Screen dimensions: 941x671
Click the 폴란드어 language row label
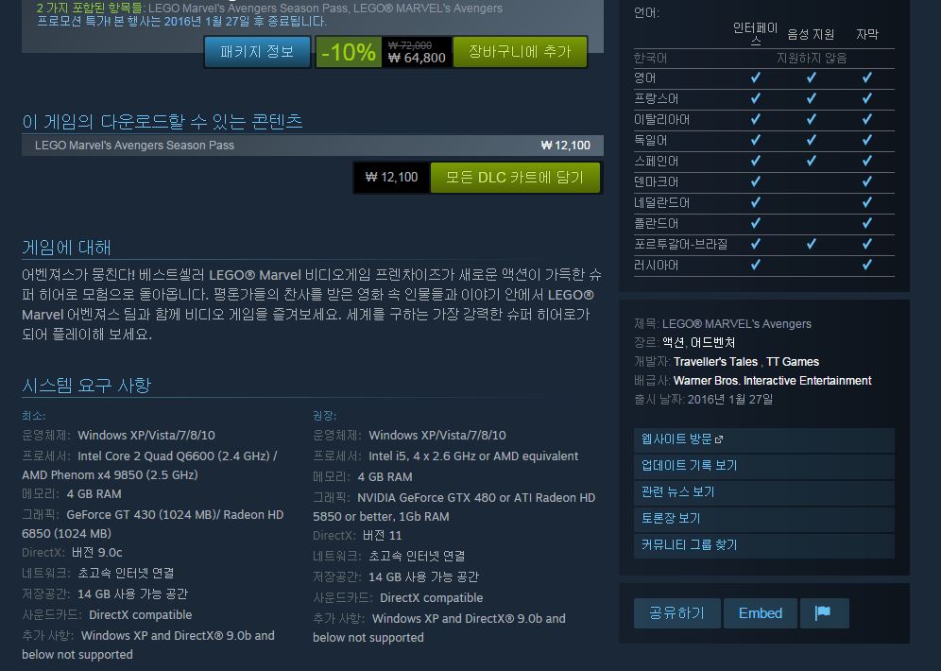pyautogui.click(x=656, y=223)
